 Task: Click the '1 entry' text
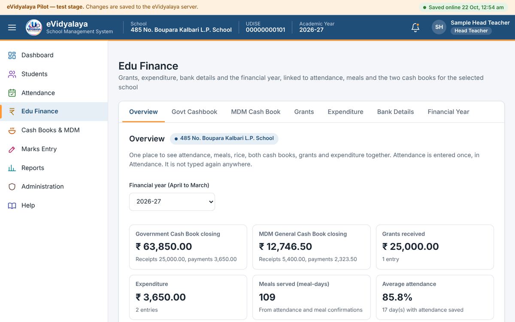pyautogui.click(x=391, y=259)
